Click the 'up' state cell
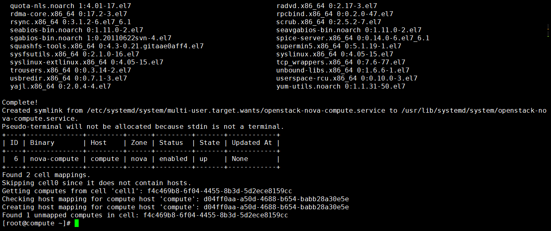 click(204, 159)
